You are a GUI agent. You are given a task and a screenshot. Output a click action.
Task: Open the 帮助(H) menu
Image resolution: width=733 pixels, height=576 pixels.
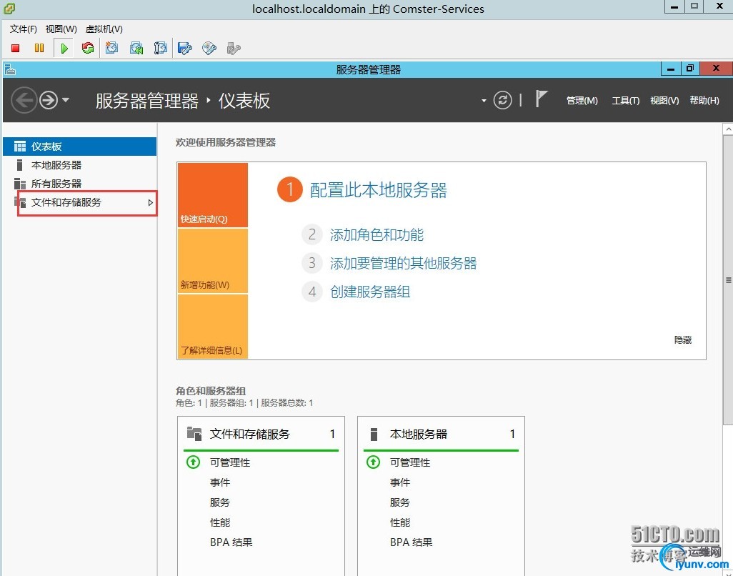704,101
